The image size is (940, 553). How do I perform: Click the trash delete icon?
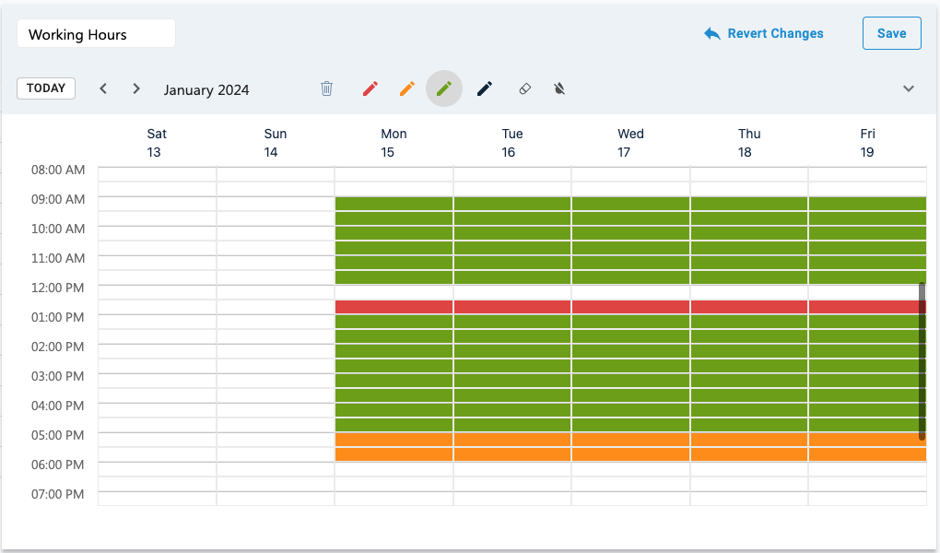(x=326, y=88)
